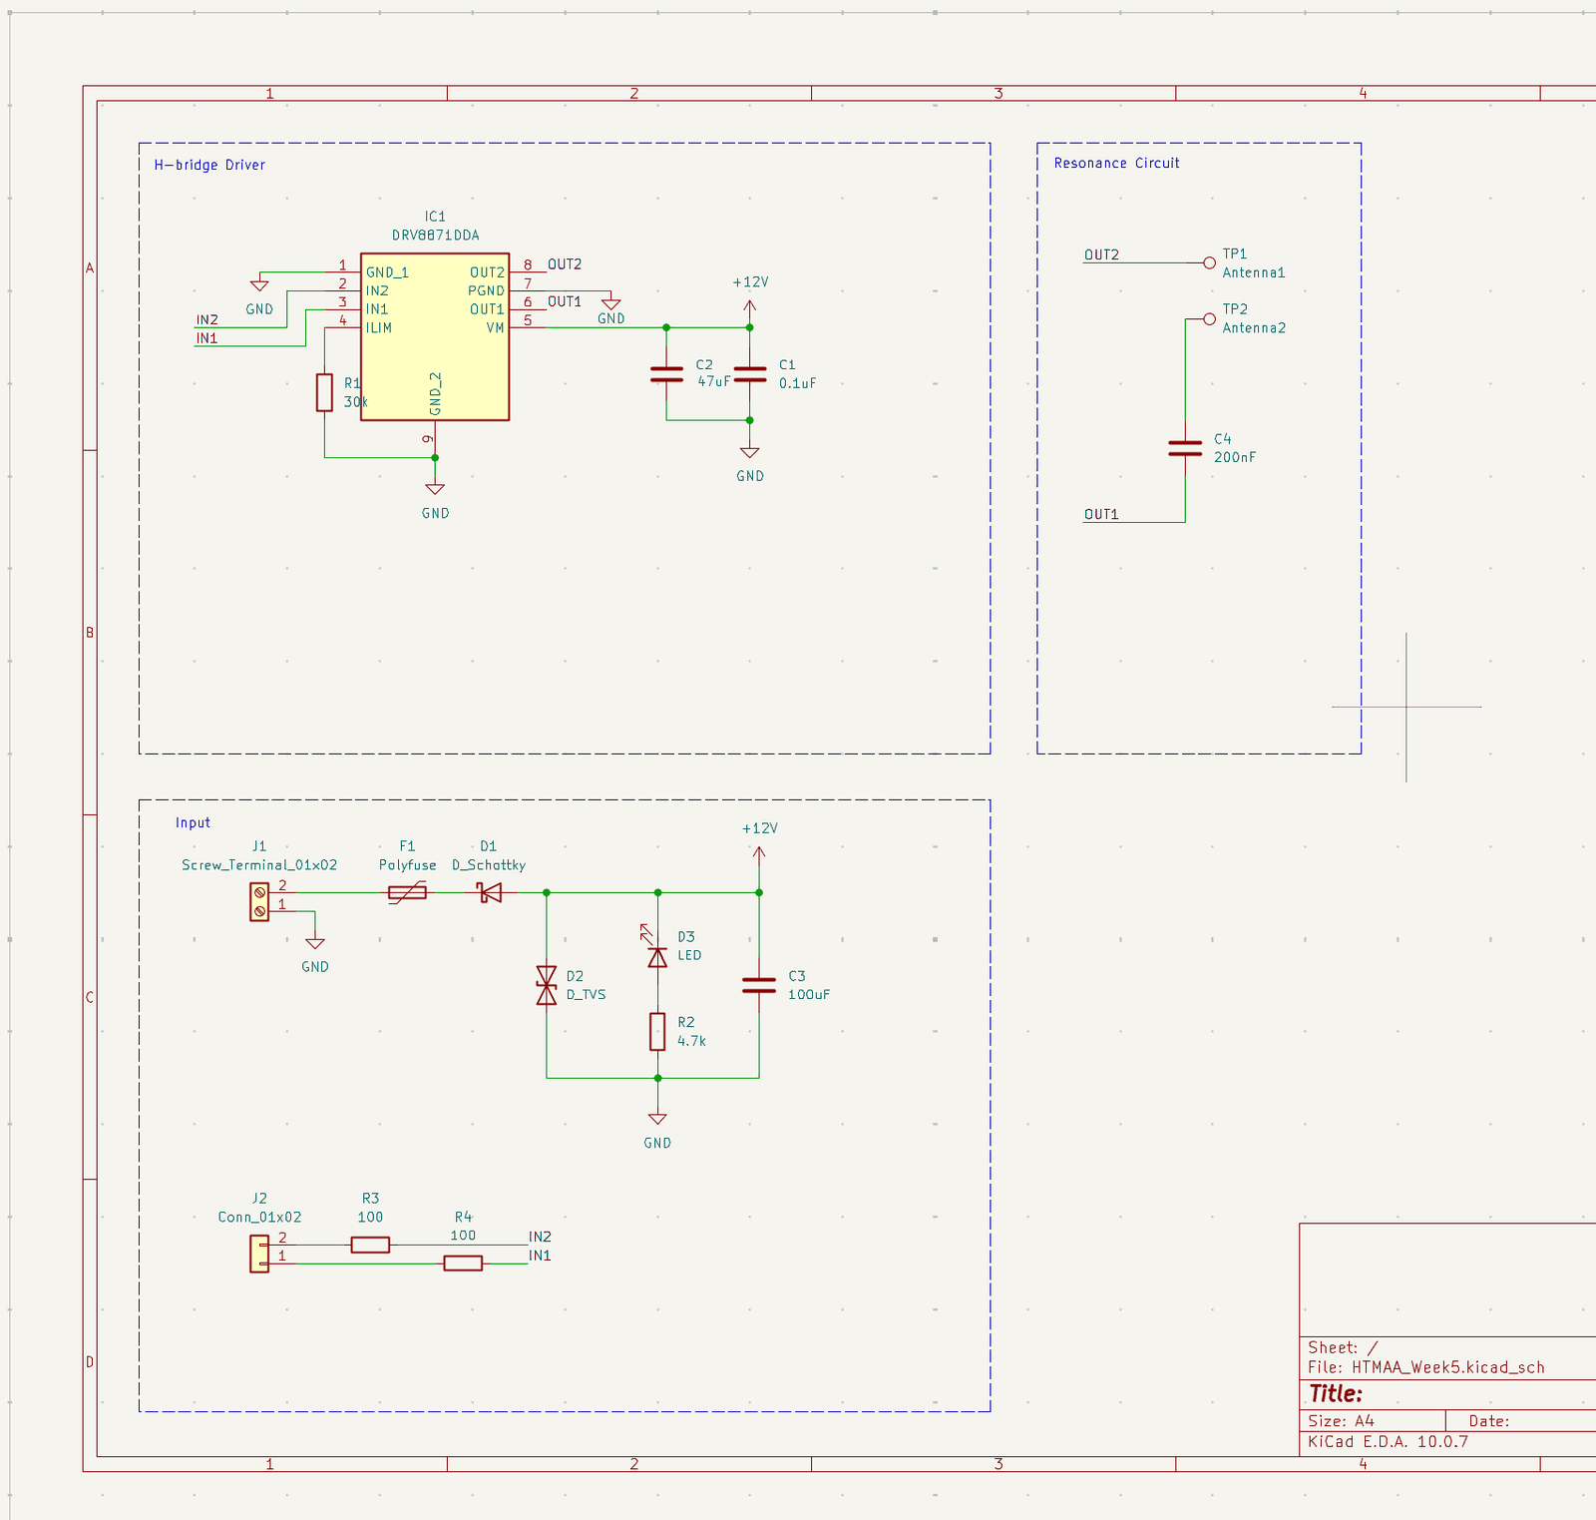Click the 'Size: A4' title block text
1596x1520 pixels.
click(x=1342, y=1420)
